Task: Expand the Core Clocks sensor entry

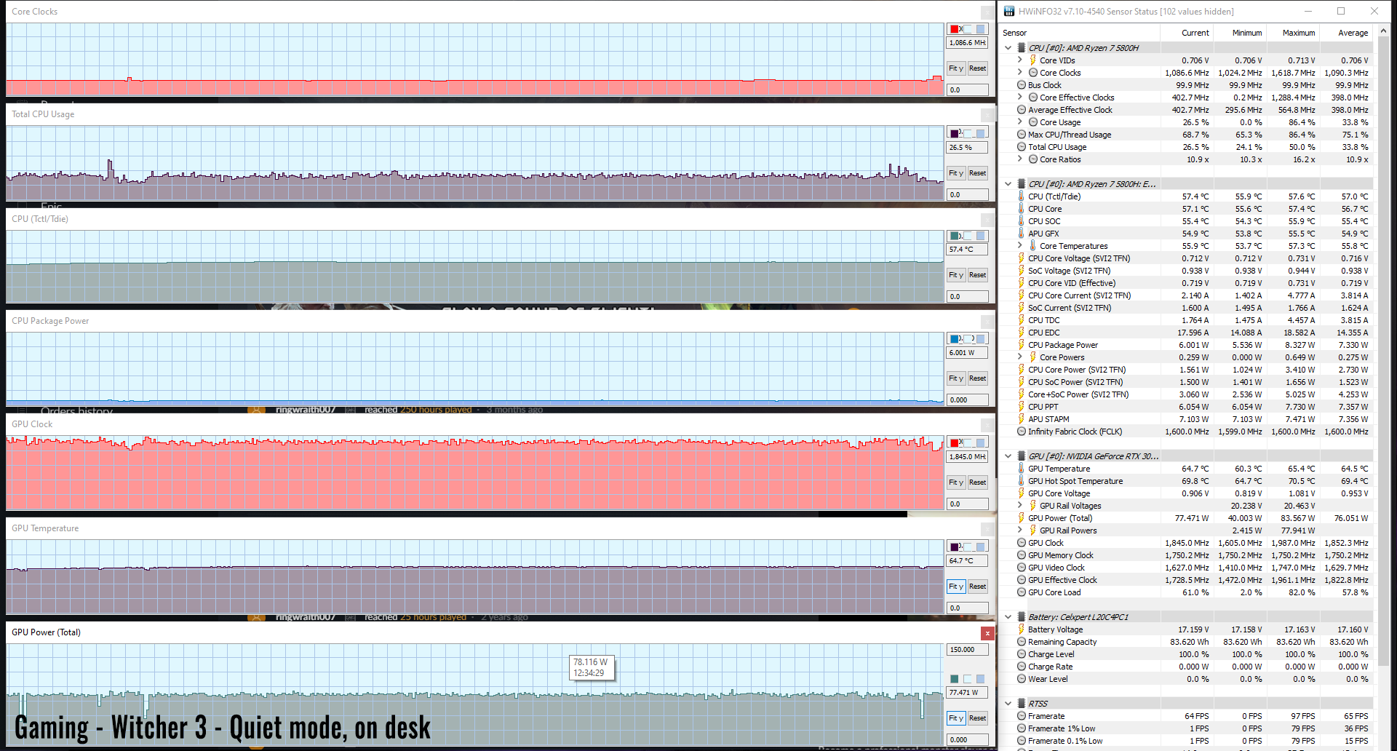Action: click(1019, 73)
